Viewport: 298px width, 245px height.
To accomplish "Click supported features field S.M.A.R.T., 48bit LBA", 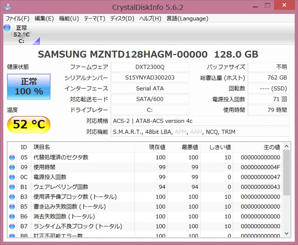I will pos(200,132).
